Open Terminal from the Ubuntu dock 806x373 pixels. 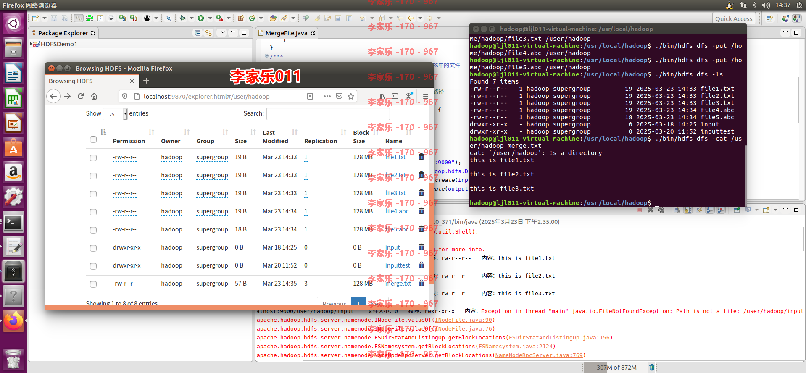point(13,222)
